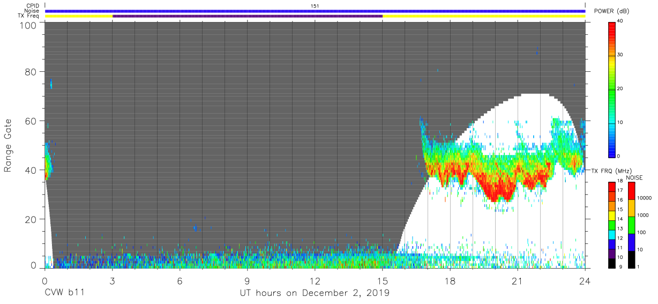Click the x-axis tick label '12'

click(315, 281)
